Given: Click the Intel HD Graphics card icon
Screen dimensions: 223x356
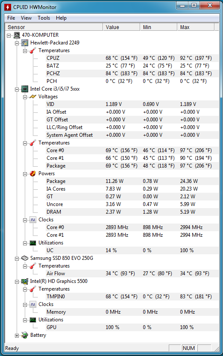Looking at the screenshot, I should click(25, 281).
